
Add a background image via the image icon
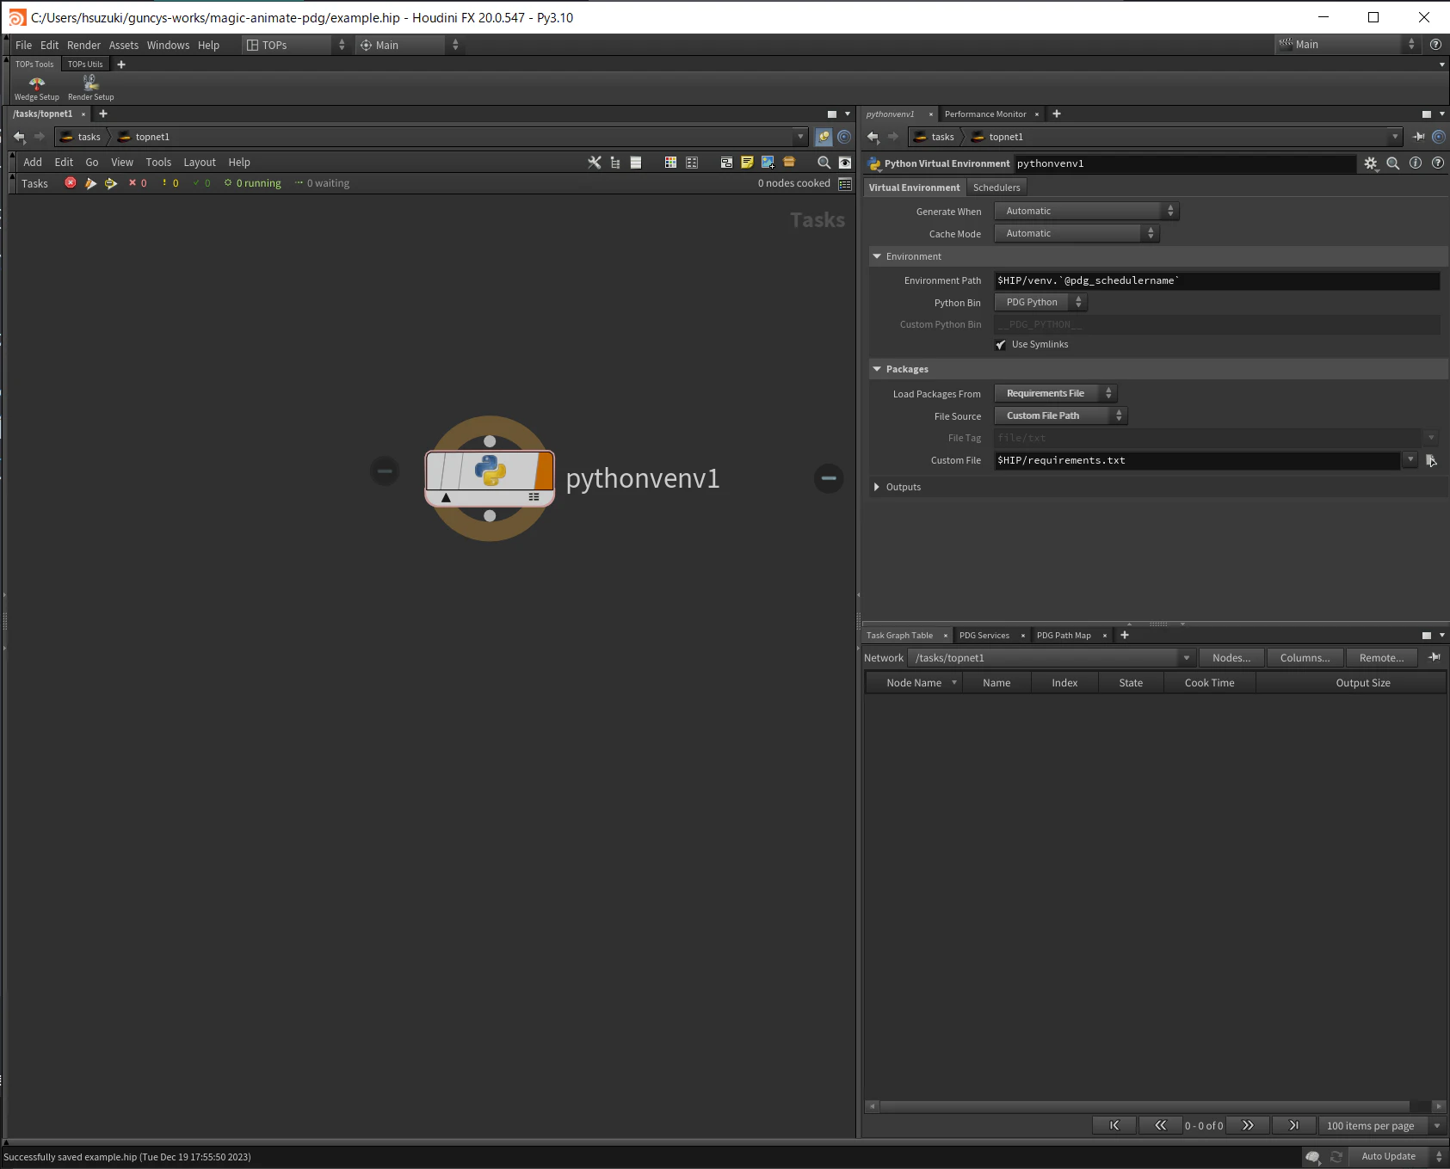point(768,163)
